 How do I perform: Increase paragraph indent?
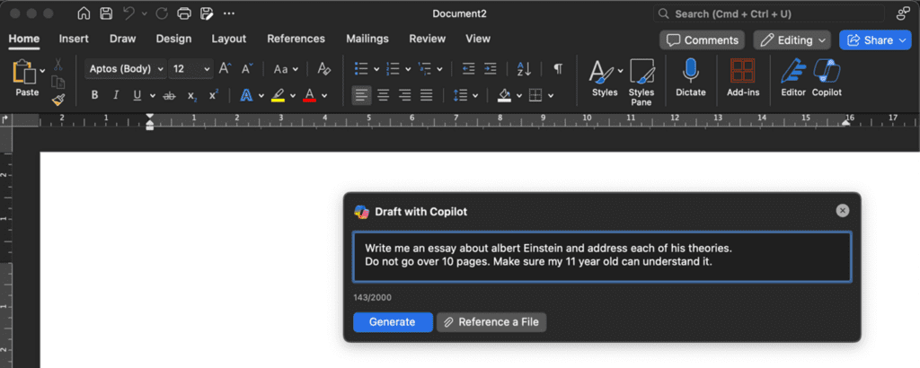click(x=490, y=69)
